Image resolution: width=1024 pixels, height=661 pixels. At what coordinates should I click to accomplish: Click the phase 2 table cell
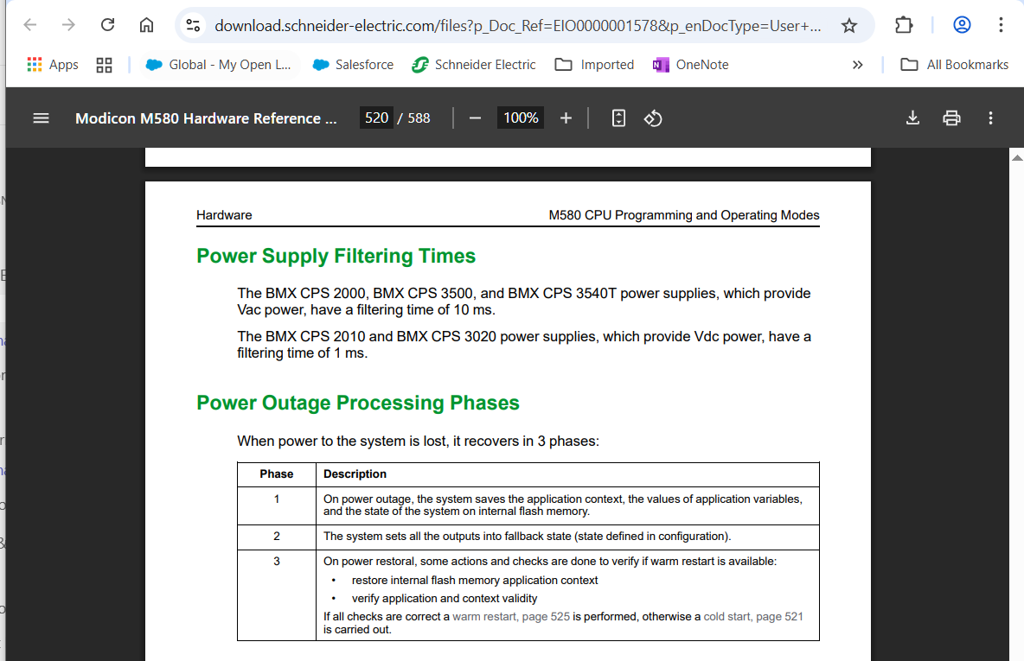(276, 537)
